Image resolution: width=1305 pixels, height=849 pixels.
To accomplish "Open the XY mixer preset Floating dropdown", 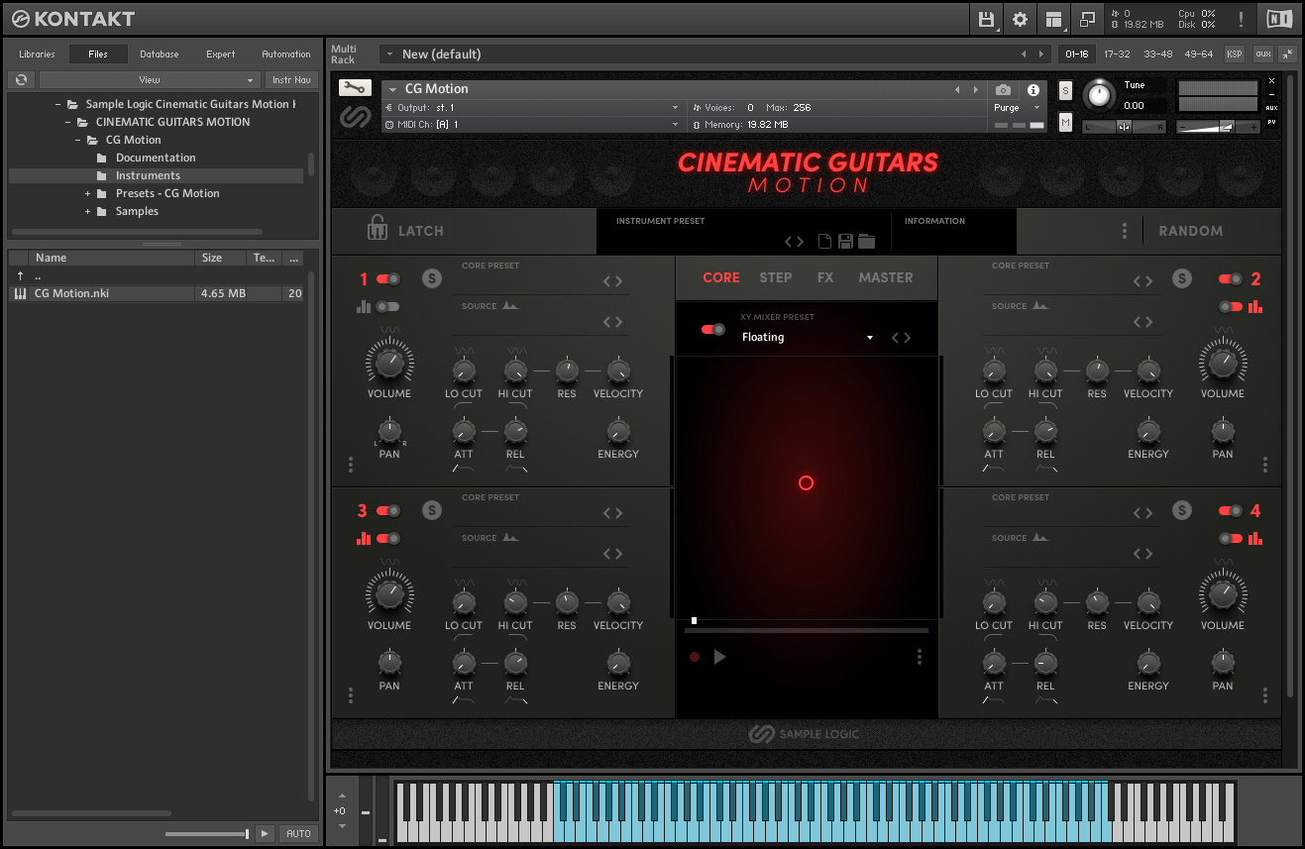I will [x=808, y=338].
